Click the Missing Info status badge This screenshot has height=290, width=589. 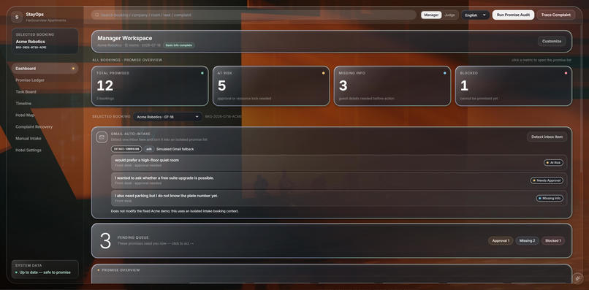pos(550,198)
